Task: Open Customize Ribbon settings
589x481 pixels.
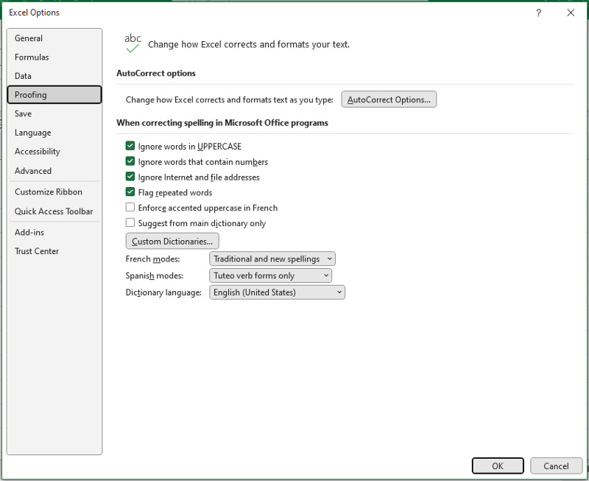Action: [54, 192]
